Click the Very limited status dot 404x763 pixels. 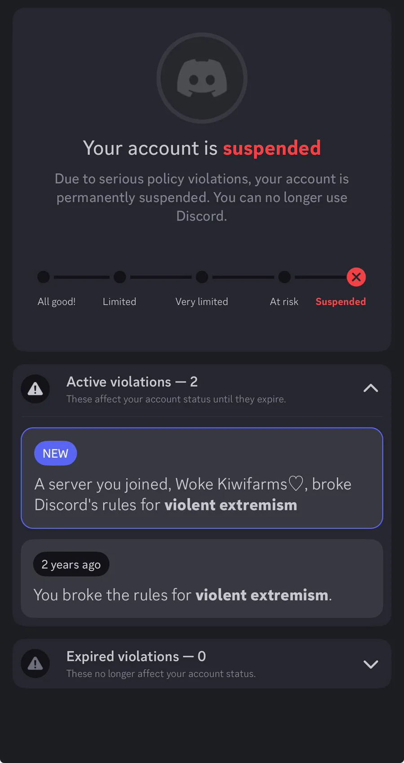pyautogui.click(x=202, y=277)
